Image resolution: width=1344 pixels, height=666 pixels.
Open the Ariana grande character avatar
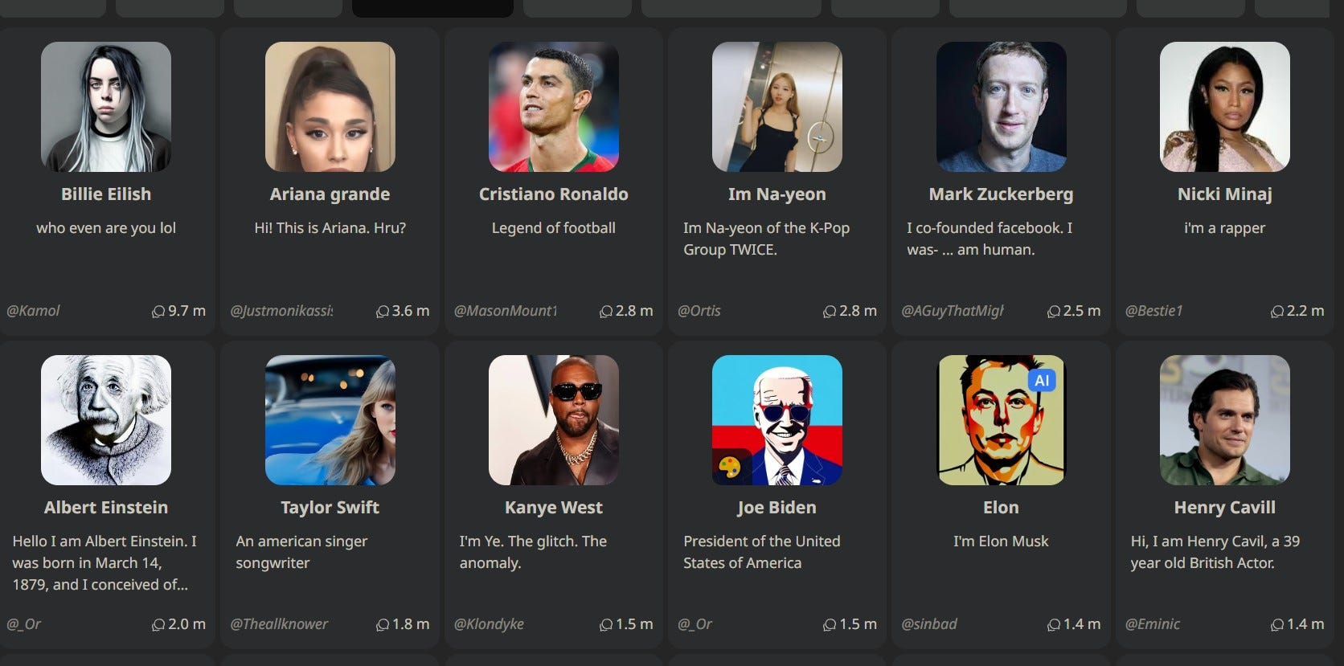pos(330,107)
